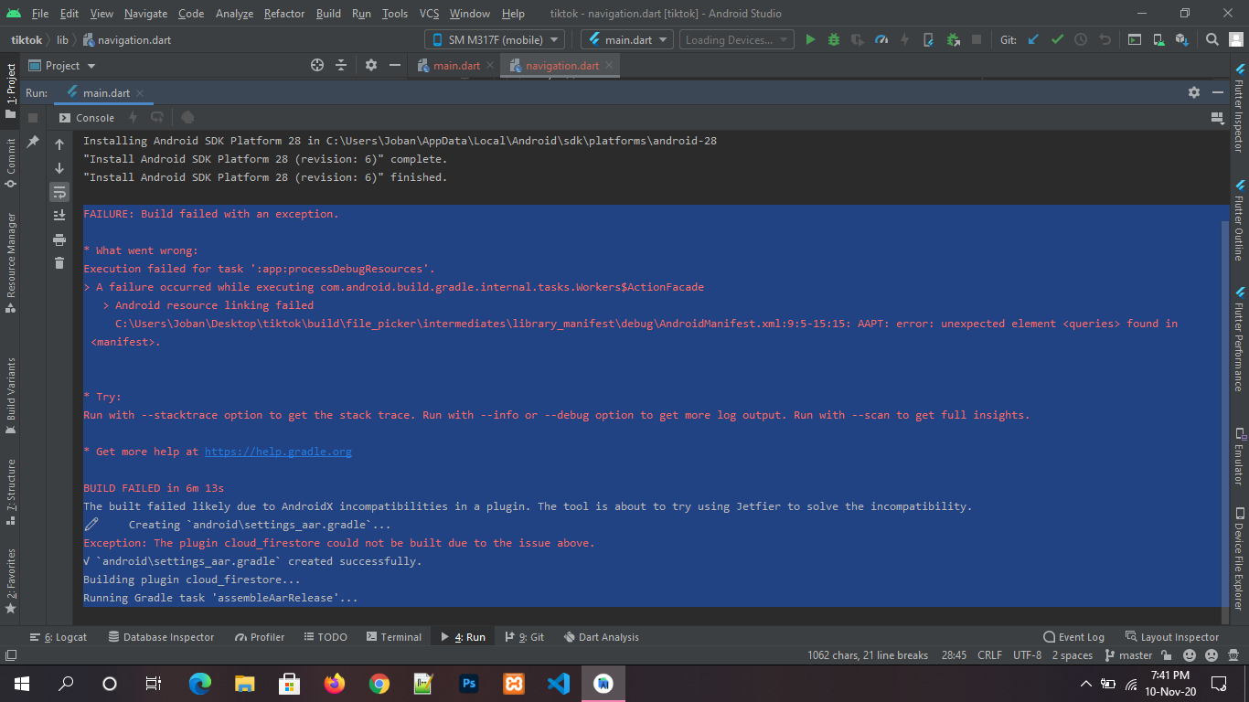Click the Project panel settings gear
The height and width of the screenshot is (702, 1249).
[370, 65]
